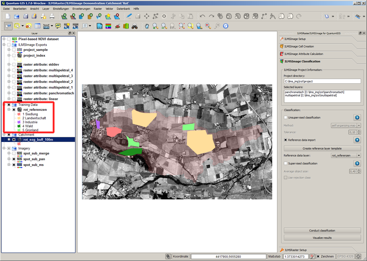Viewport: 367px width, 261px height.
Task: Click the binoculars search icon
Action: pyautogui.click(x=135, y=26)
